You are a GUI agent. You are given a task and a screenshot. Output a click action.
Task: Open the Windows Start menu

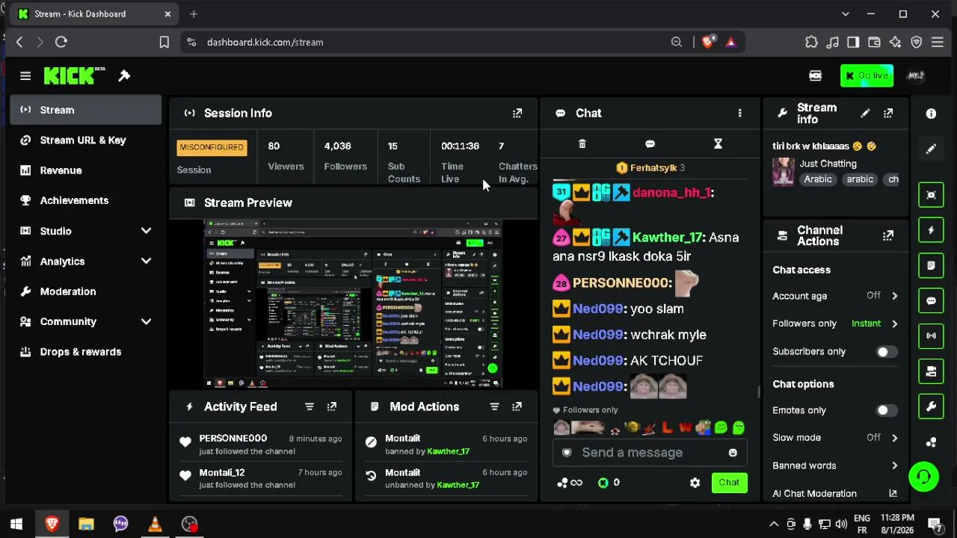point(16,525)
